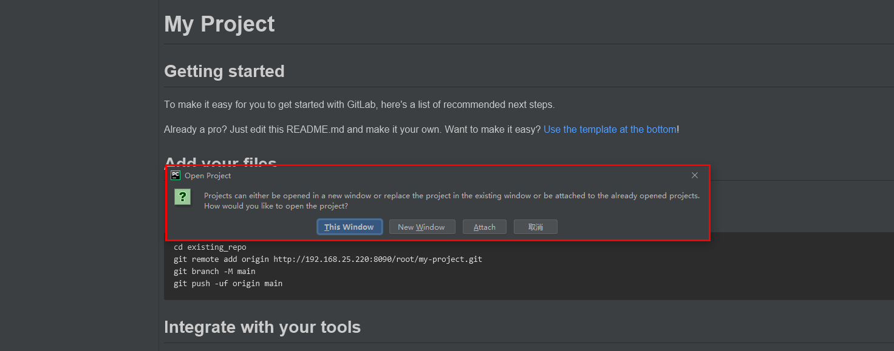Screen dimensions: 894x351
Task: Click the "Open Project" dialog title text
Action: 208,176
